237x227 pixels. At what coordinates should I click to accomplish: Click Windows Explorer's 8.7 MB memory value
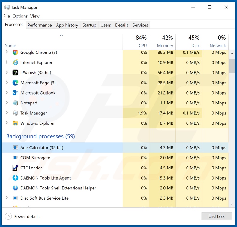pos(166,123)
